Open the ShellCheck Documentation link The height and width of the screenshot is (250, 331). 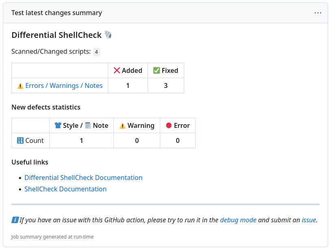pyautogui.click(x=65, y=189)
